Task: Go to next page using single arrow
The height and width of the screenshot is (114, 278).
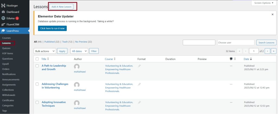Action: click(267, 51)
